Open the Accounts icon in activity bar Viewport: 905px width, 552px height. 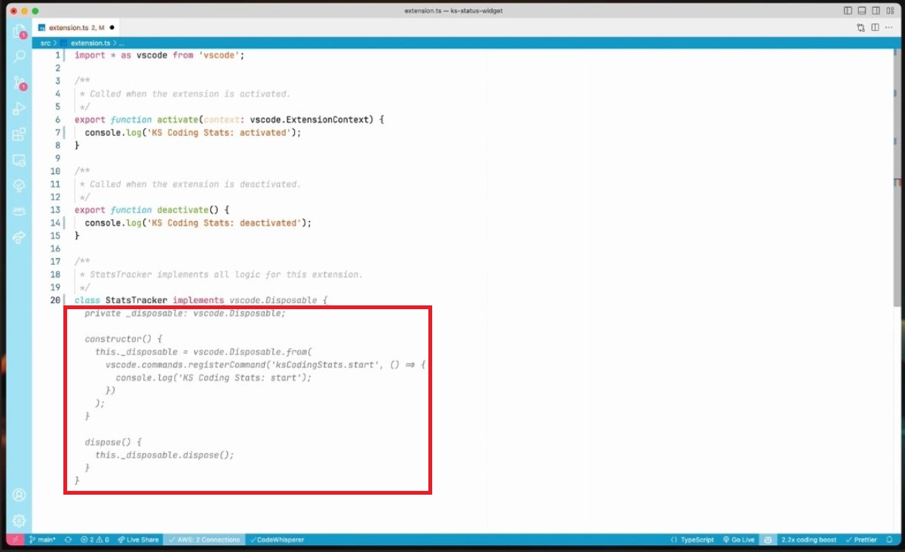pos(20,495)
